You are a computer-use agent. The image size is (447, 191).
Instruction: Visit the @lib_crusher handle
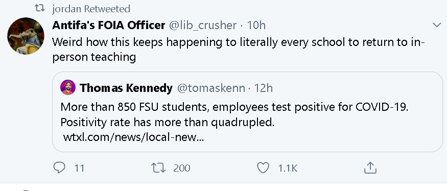click(203, 26)
